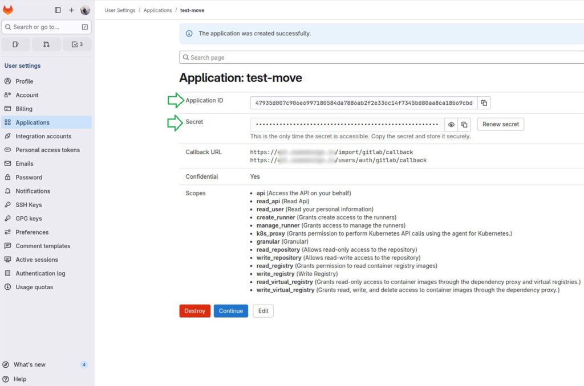The height and width of the screenshot is (386, 584).
Task: Copy the Secret value to clipboard
Action: pyautogui.click(x=465, y=125)
